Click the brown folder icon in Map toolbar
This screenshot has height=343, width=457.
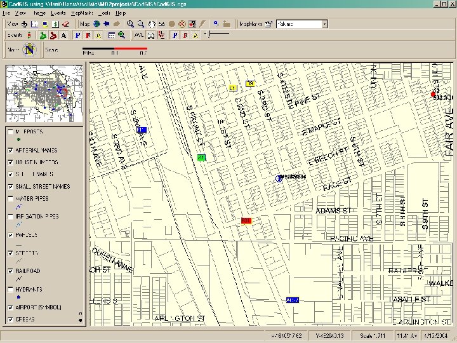(x=227, y=24)
